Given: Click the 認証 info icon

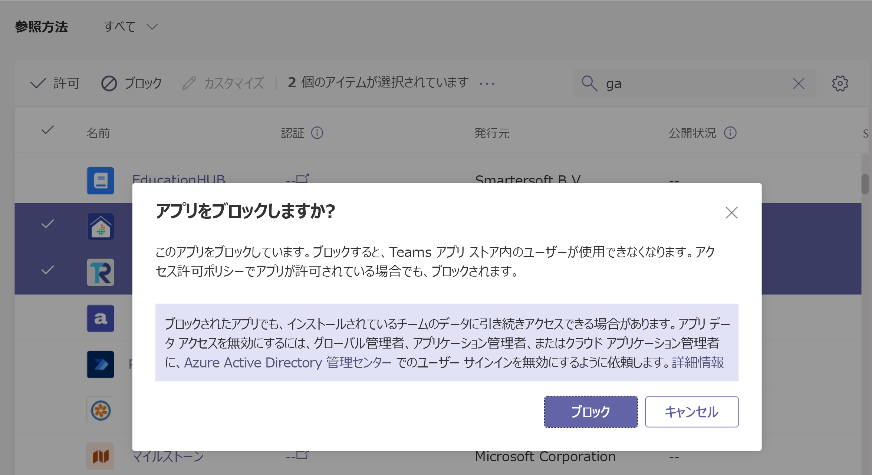Looking at the screenshot, I should pos(317,133).
